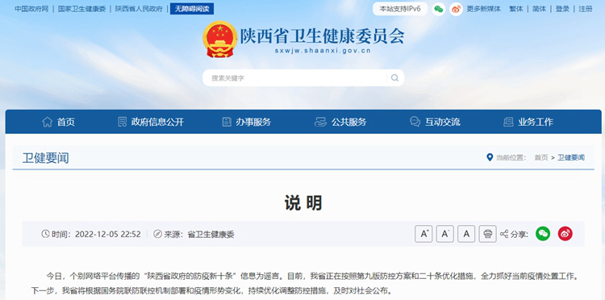Decrease font size with A- button
The height and width of the screenshot is (300, 605).
click(x=444, y=234)
